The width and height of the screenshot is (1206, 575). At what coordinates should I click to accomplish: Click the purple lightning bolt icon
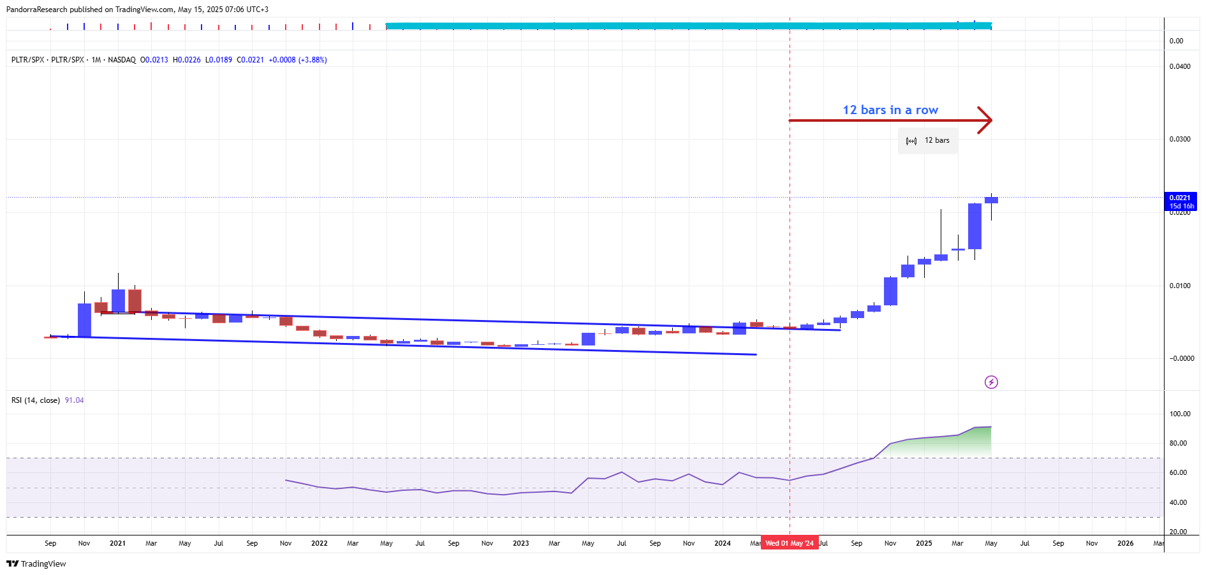coord(991,382)
